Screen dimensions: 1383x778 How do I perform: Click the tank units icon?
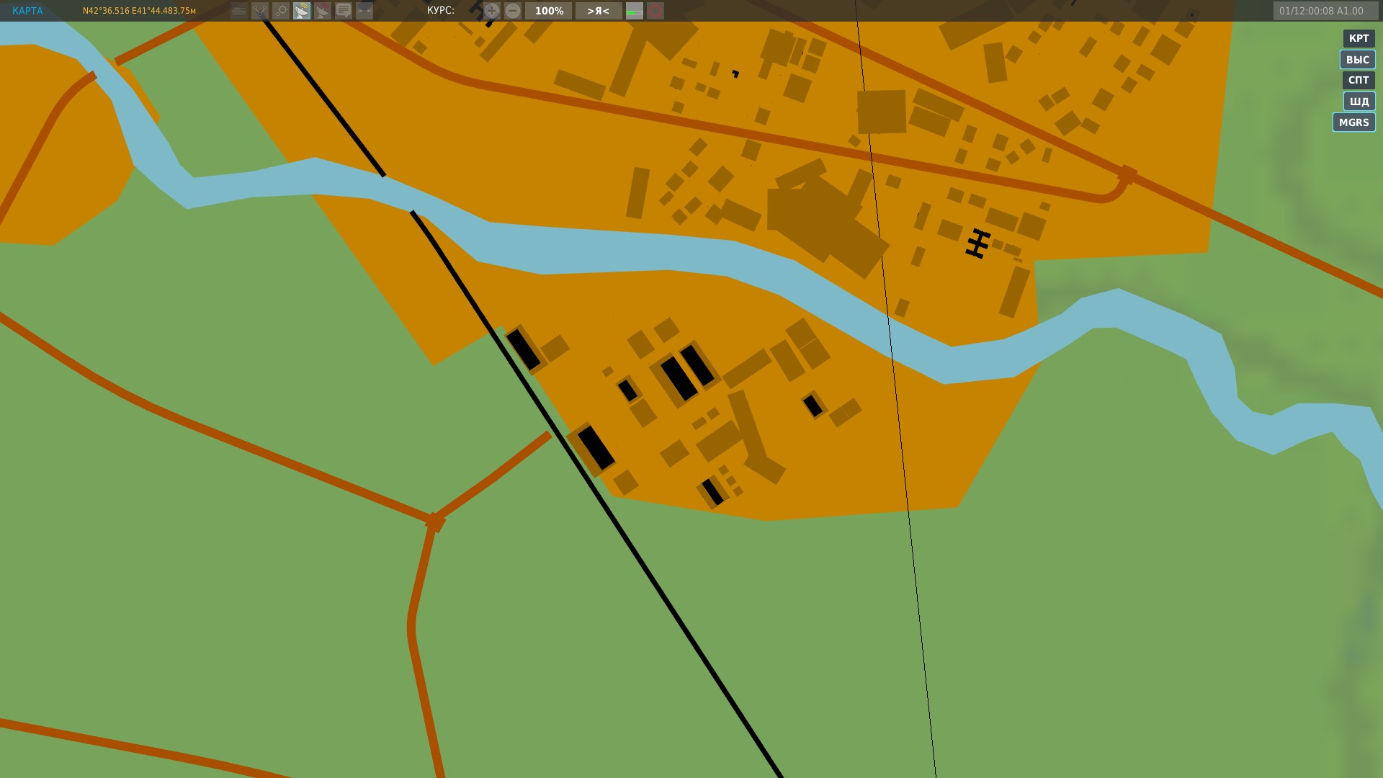(239, 11)
